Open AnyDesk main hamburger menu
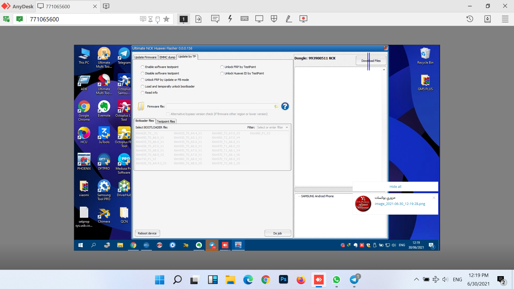This screenshot has width=514, height=289. click(x=505, y=19)
